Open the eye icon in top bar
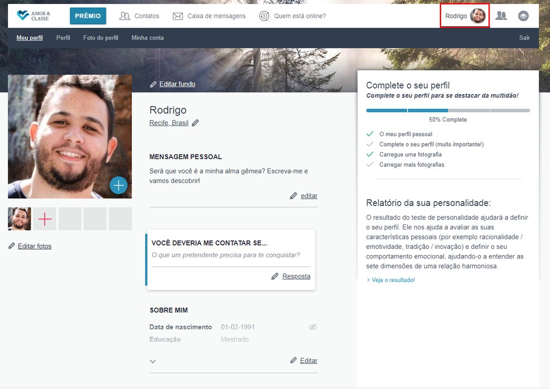 pos(523,16)
